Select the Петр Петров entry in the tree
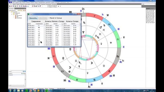Screen dimensions: 164x92 click(19, 18)
